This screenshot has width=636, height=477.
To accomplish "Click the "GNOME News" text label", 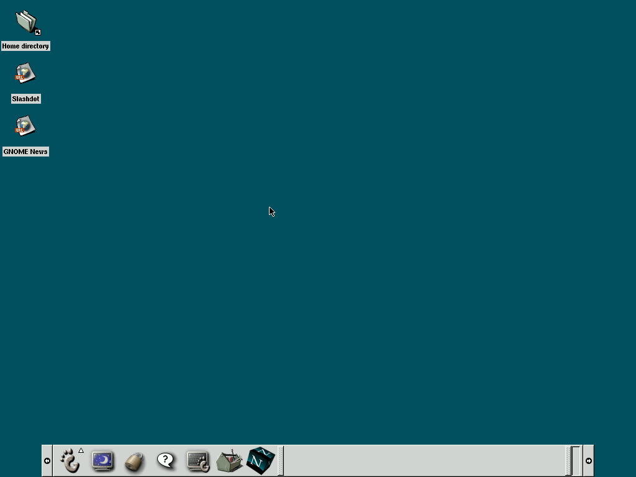I will tap(25, 151).
